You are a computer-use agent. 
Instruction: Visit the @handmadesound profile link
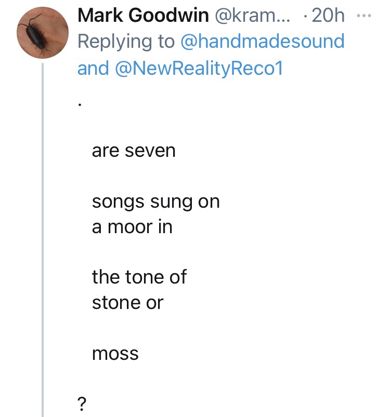(262, 42)
